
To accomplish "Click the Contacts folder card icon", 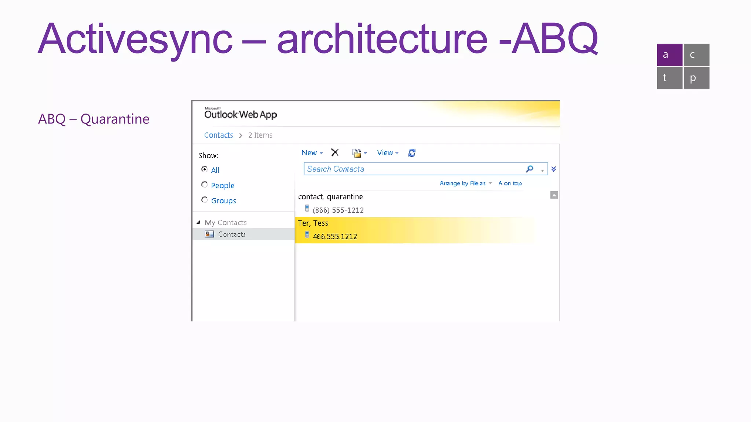I will [x=209, y=234].
